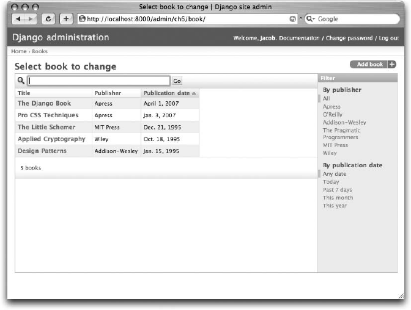This screenshot has height=310, width=411.
Task: Filter by publisher O'Reilly
Action: coord(333,114)
